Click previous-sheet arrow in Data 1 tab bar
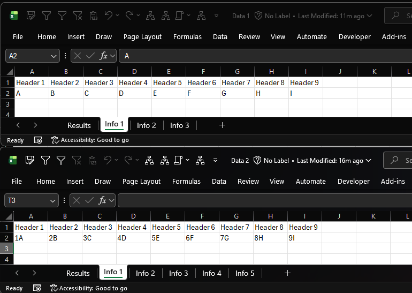412x293 pixels. [x=18, y=125]
